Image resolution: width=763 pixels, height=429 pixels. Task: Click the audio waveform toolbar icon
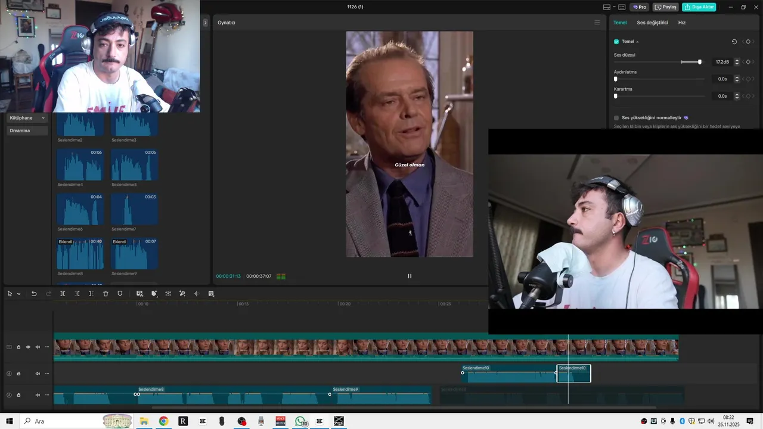(x=196, y=294)
